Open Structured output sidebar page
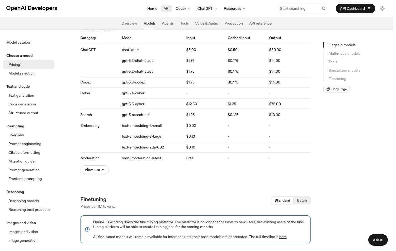 [x=23, y=113]
